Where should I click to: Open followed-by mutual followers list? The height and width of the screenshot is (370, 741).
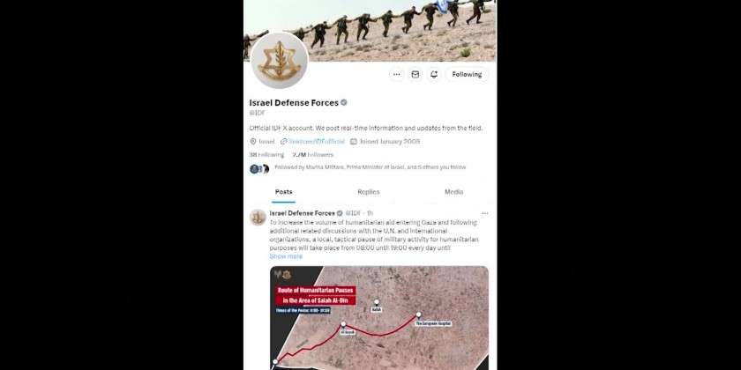370,167
